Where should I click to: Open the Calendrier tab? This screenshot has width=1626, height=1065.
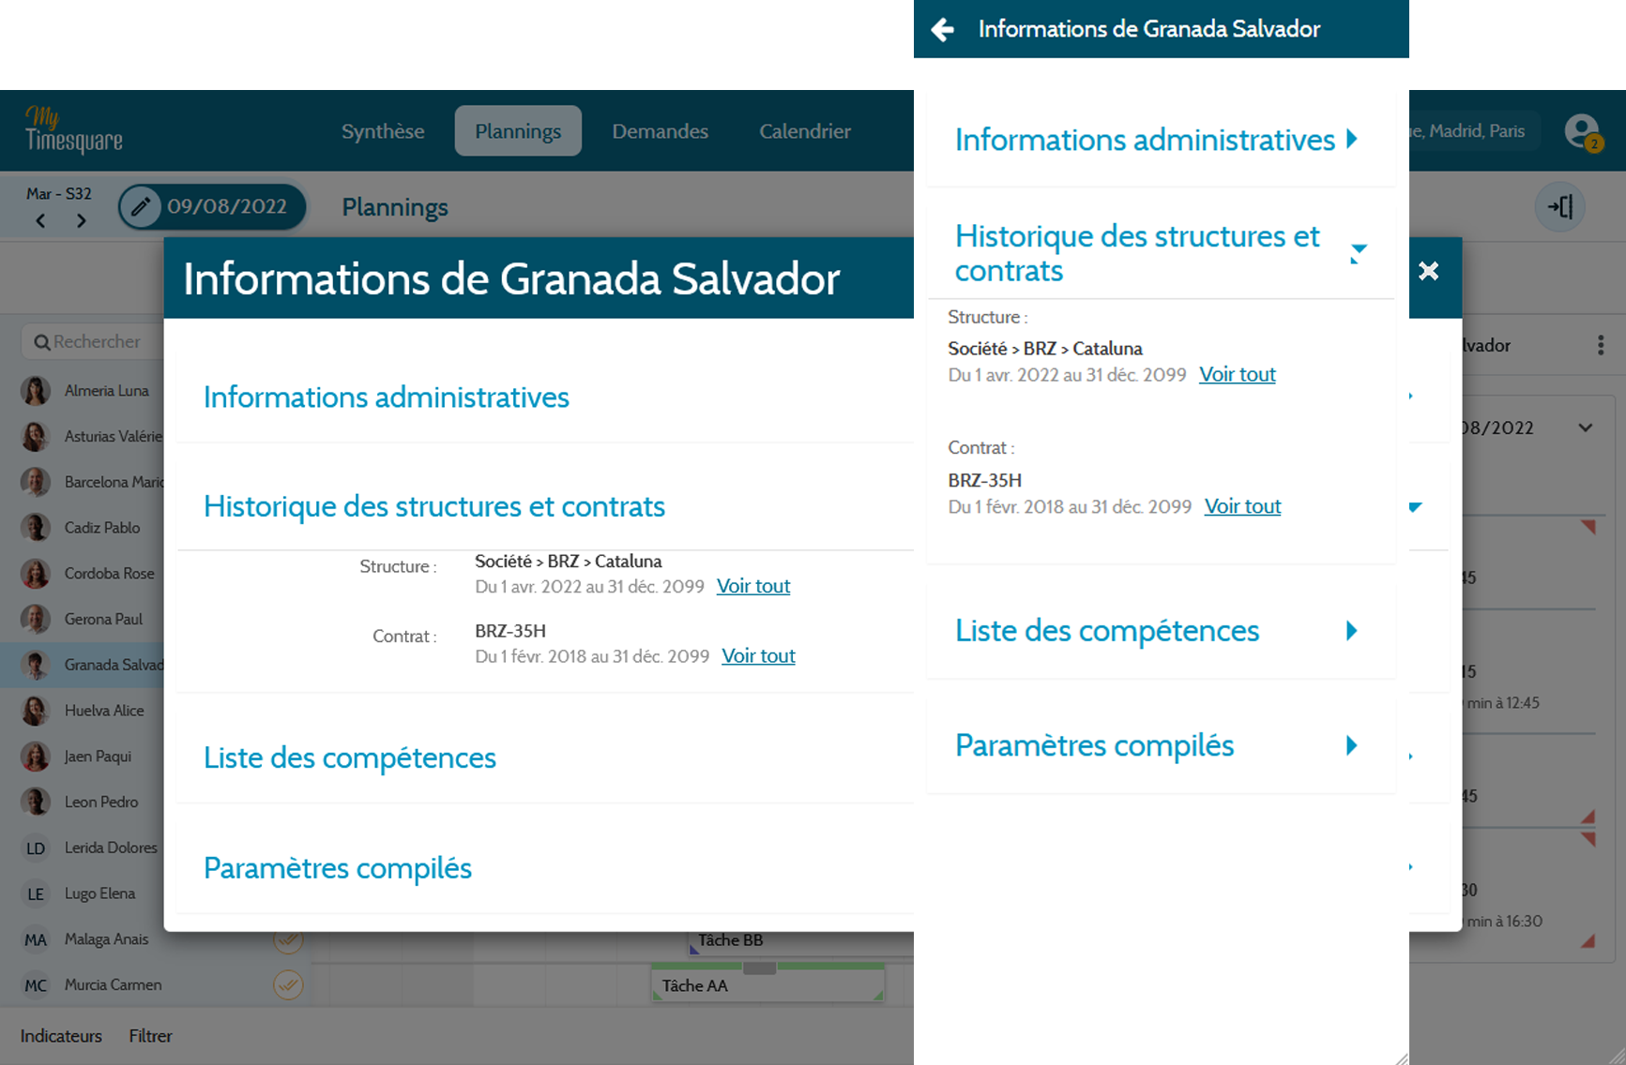pos(805,131)
